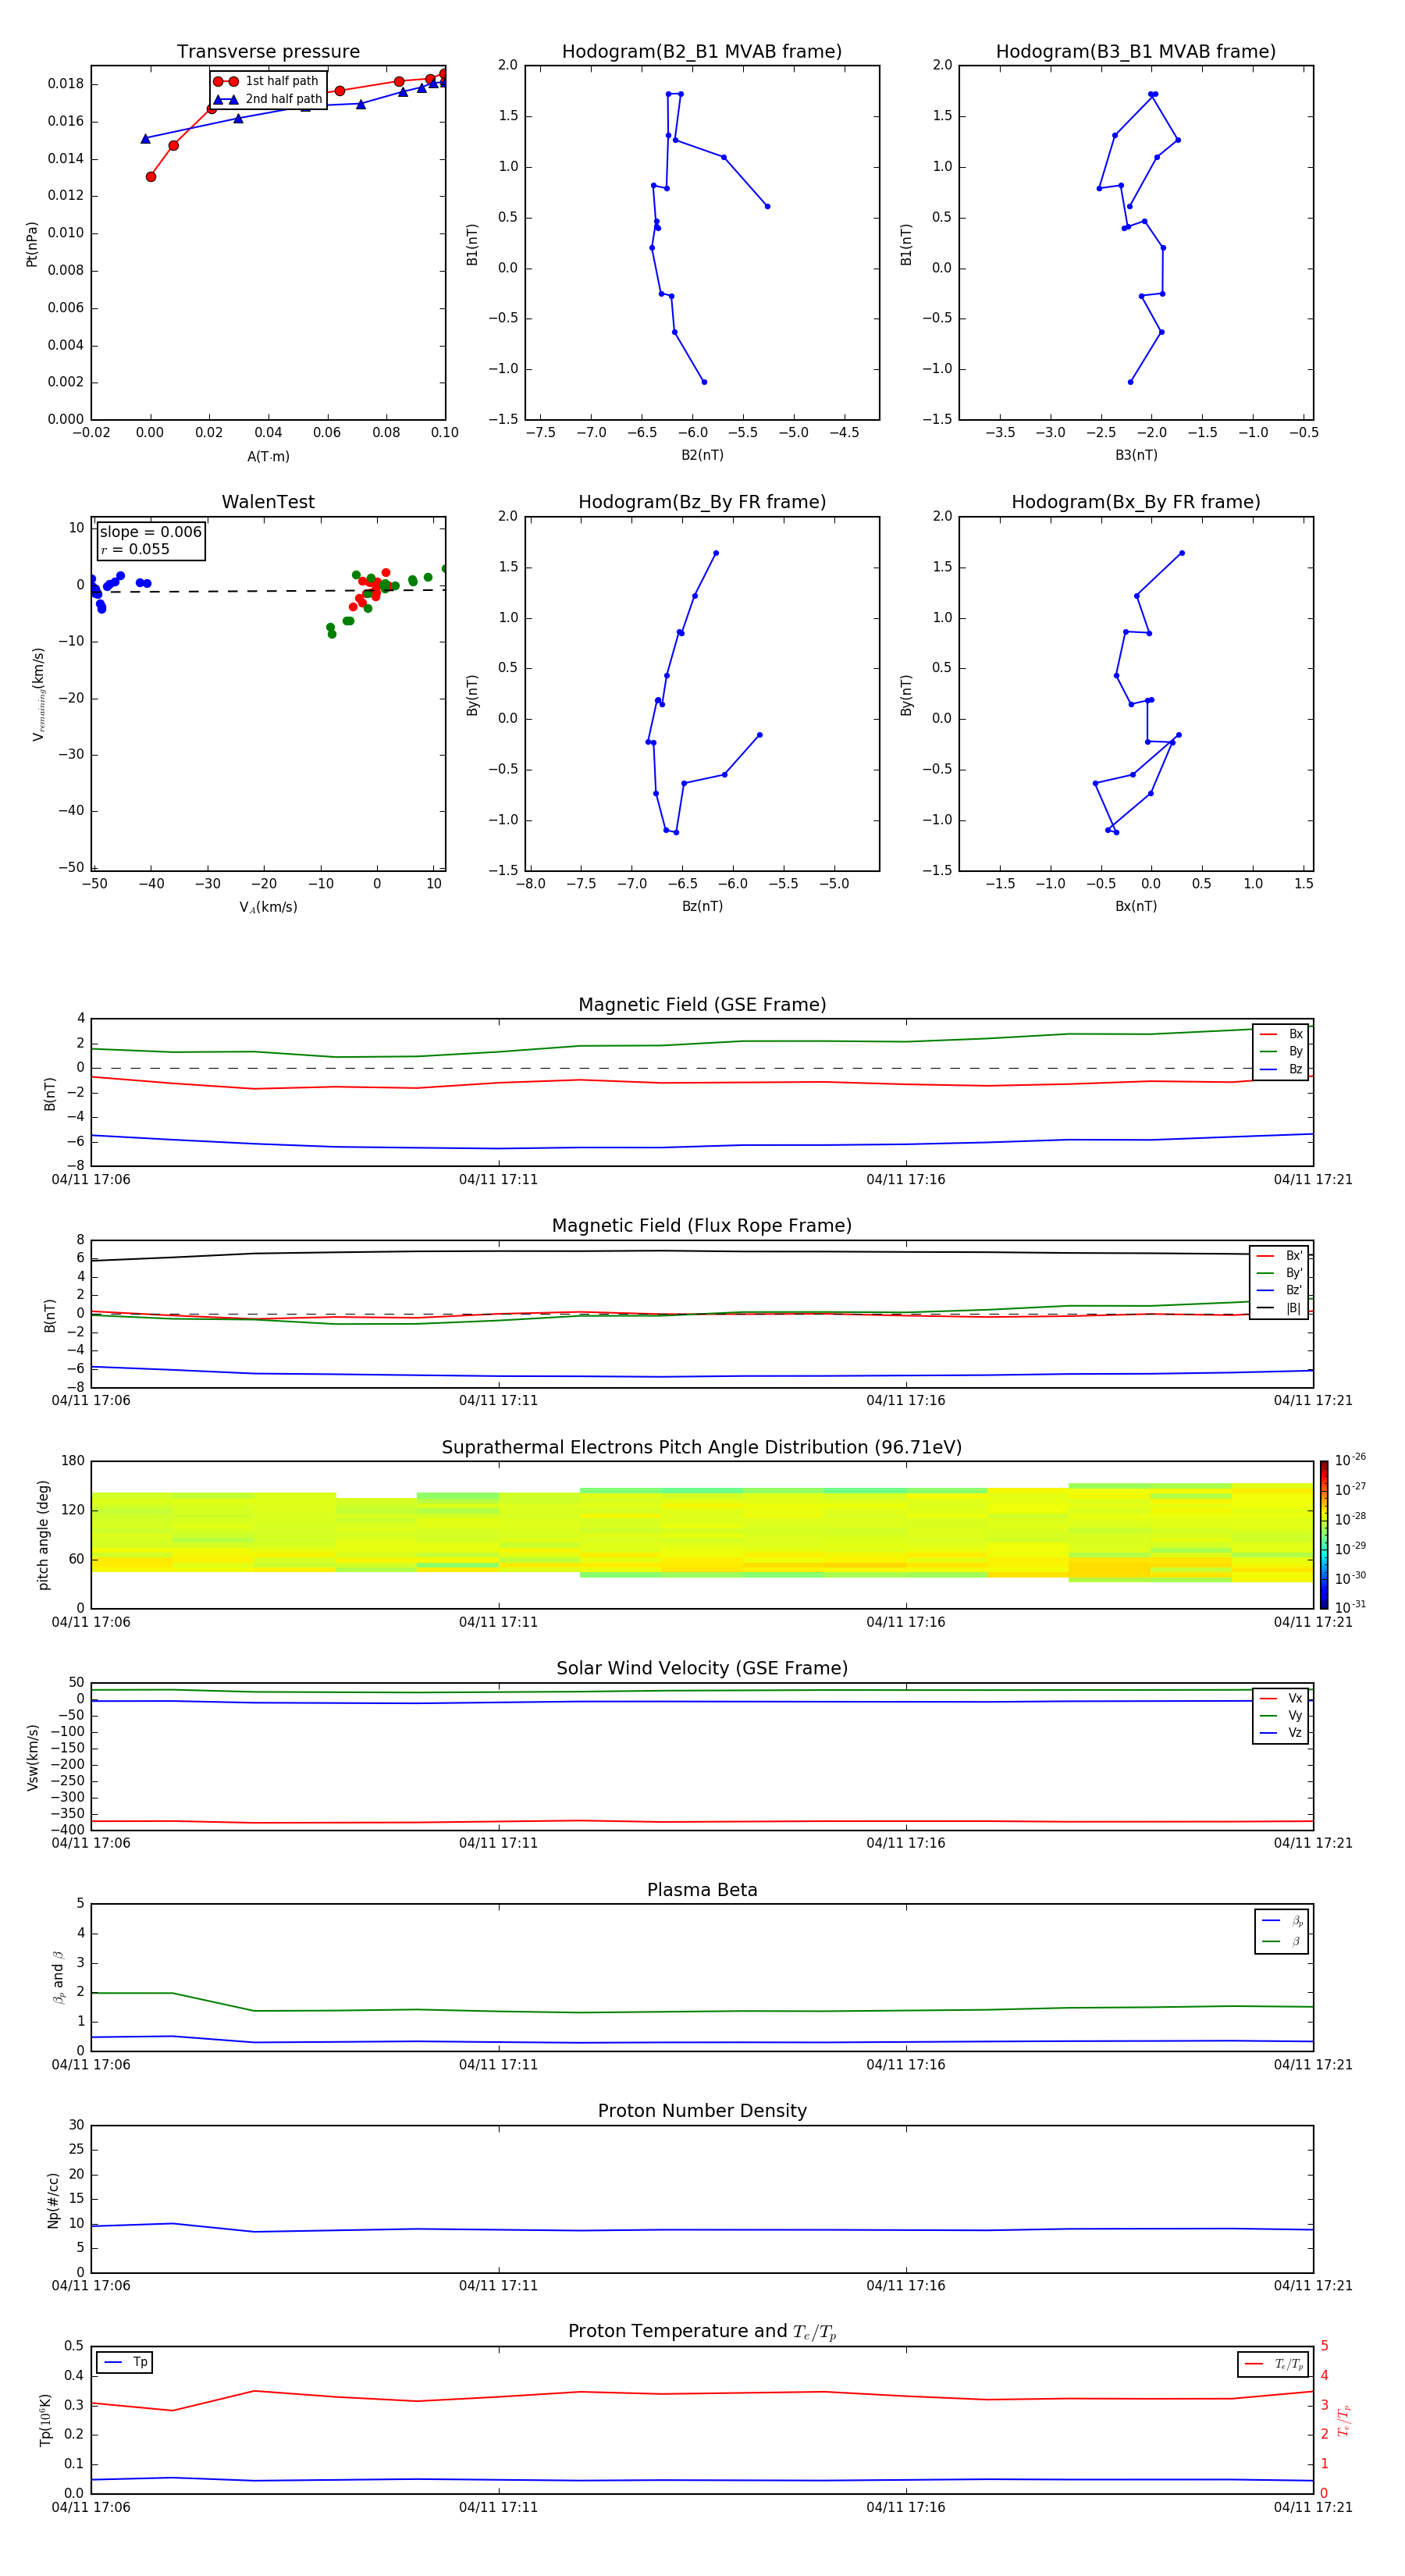This screenshot has height=2576, width=1405.
Task: Click the 'r = 0.055' annotation
Action: point(135,549)
